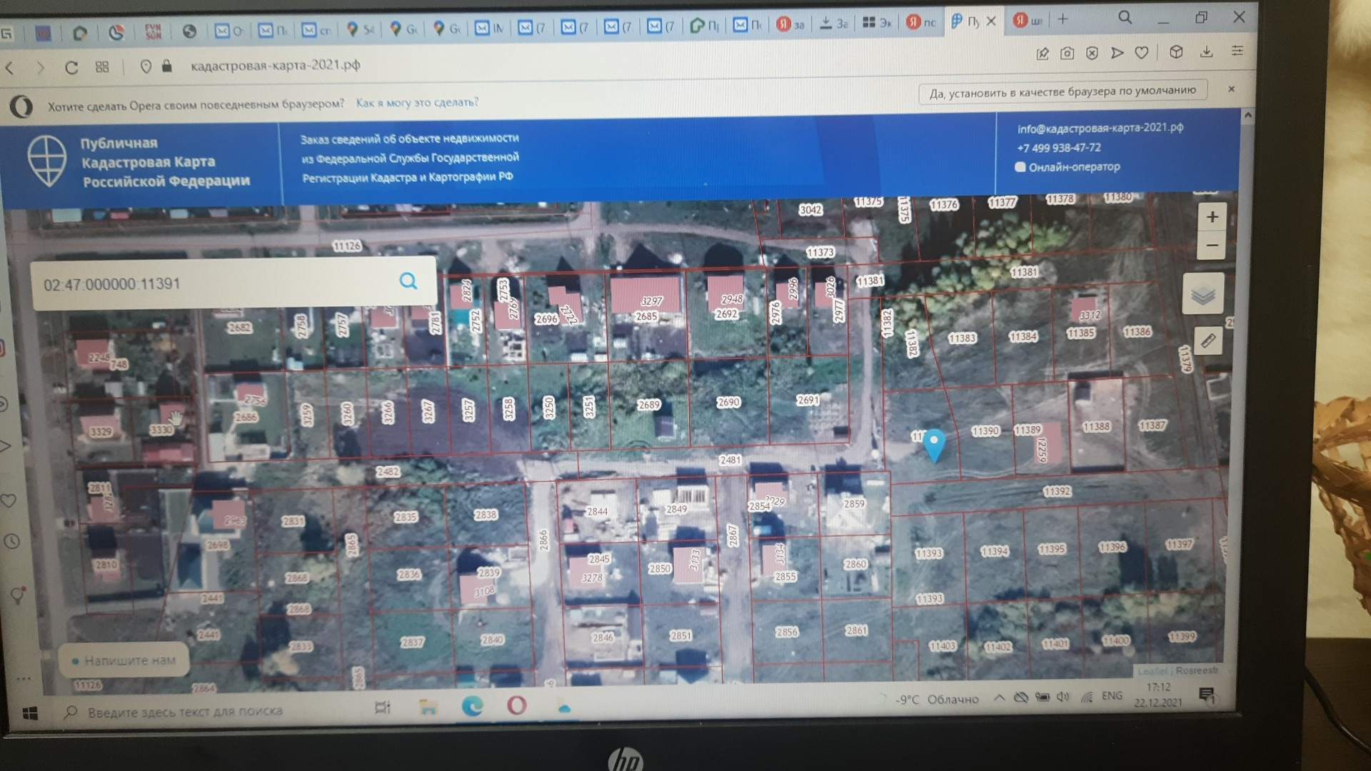Screen dimensions: 1371x771
Task: Open the map layers switcher
Action: pyautogui.click(x=1203, y=294)
